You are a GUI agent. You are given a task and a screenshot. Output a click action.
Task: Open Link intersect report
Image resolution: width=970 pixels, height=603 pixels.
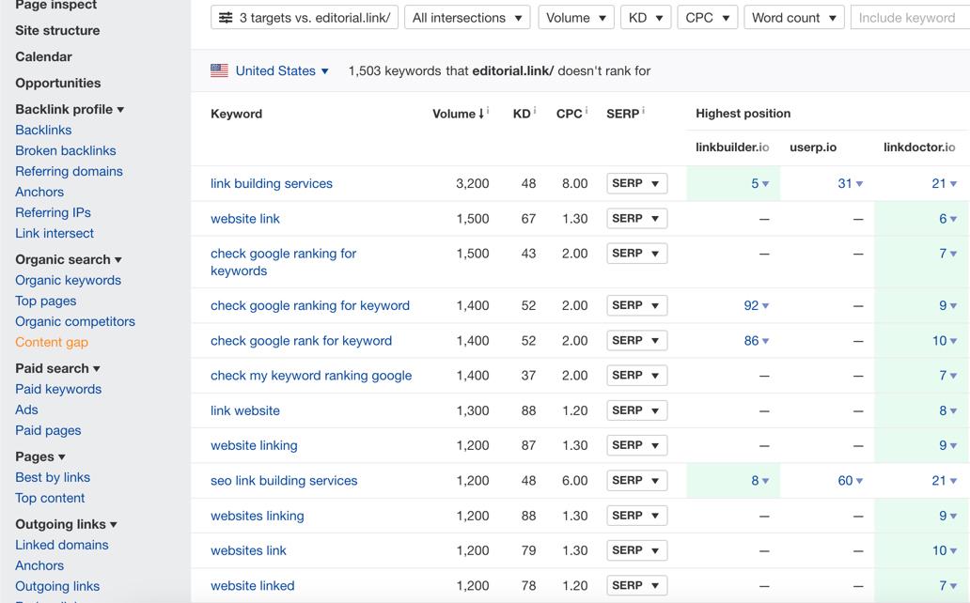pos(55,233)
